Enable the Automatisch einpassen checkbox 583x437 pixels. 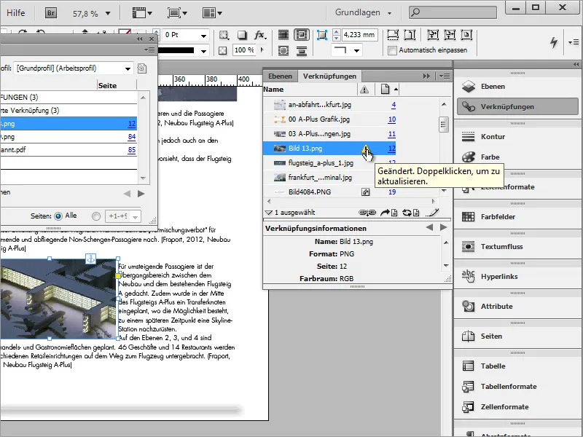[x=393, y=50]
